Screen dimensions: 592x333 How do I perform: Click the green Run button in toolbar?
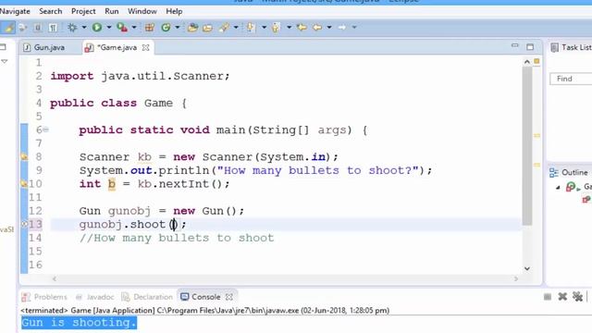(97, 27)
